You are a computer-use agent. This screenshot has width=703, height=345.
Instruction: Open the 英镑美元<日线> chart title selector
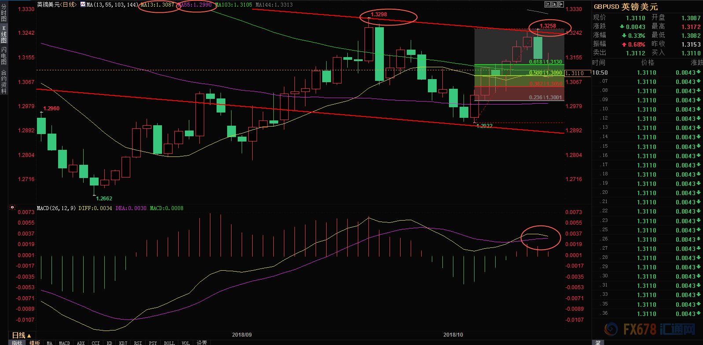[x=56, y=4]
